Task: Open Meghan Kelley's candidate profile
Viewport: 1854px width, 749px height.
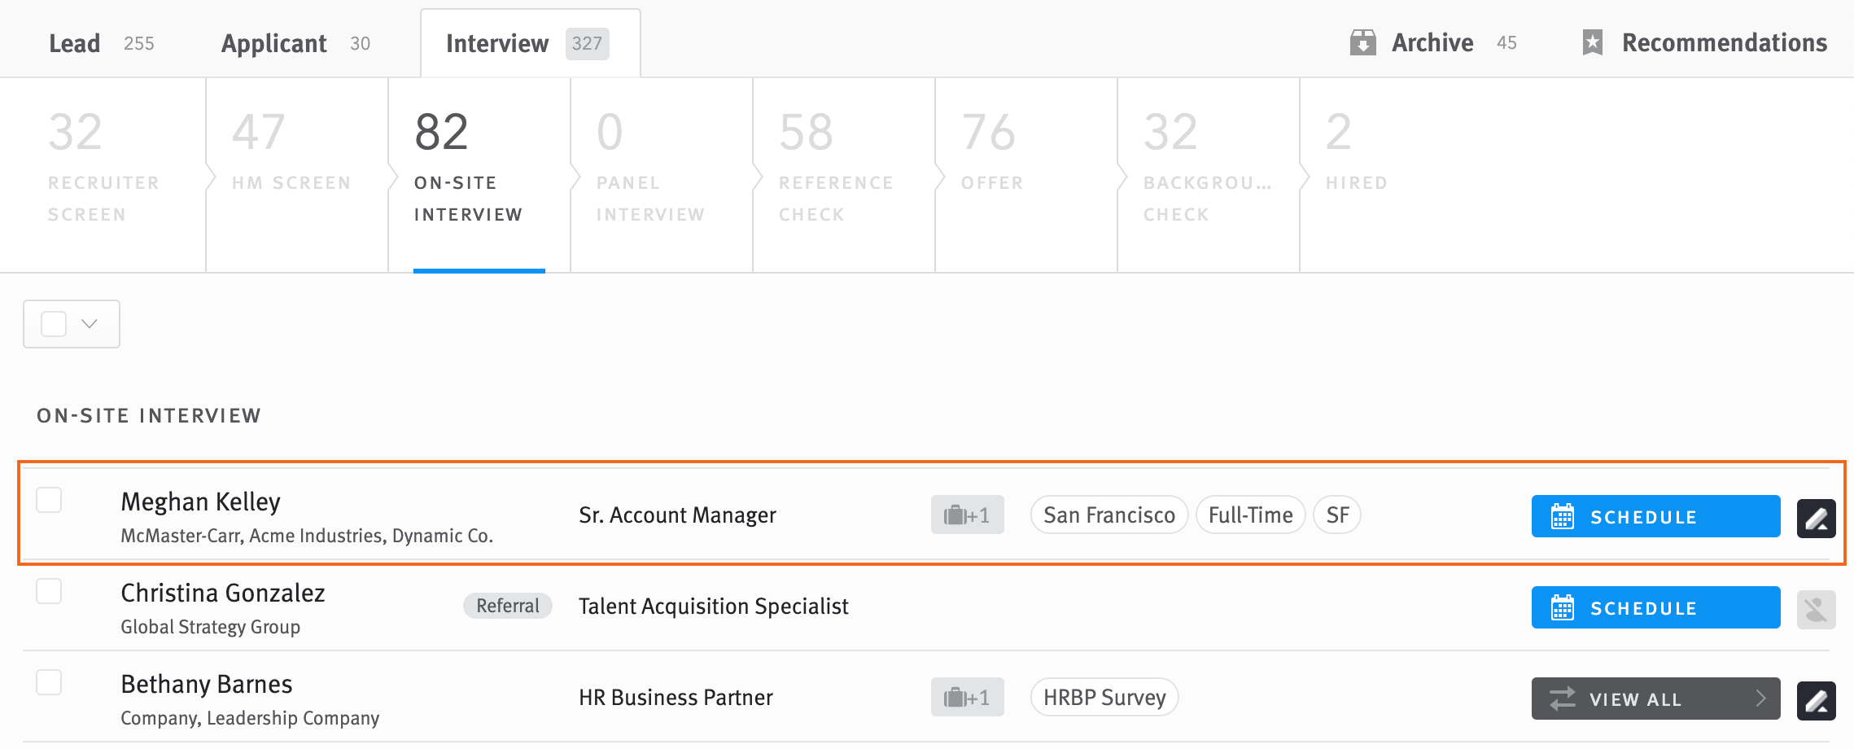Action: pyautogui.click(x=200, y=501)
